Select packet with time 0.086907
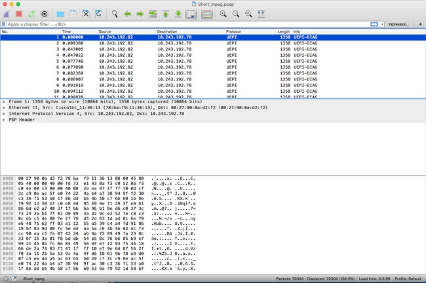This screenshot has width=426, height=283. (x=213, y=79)
